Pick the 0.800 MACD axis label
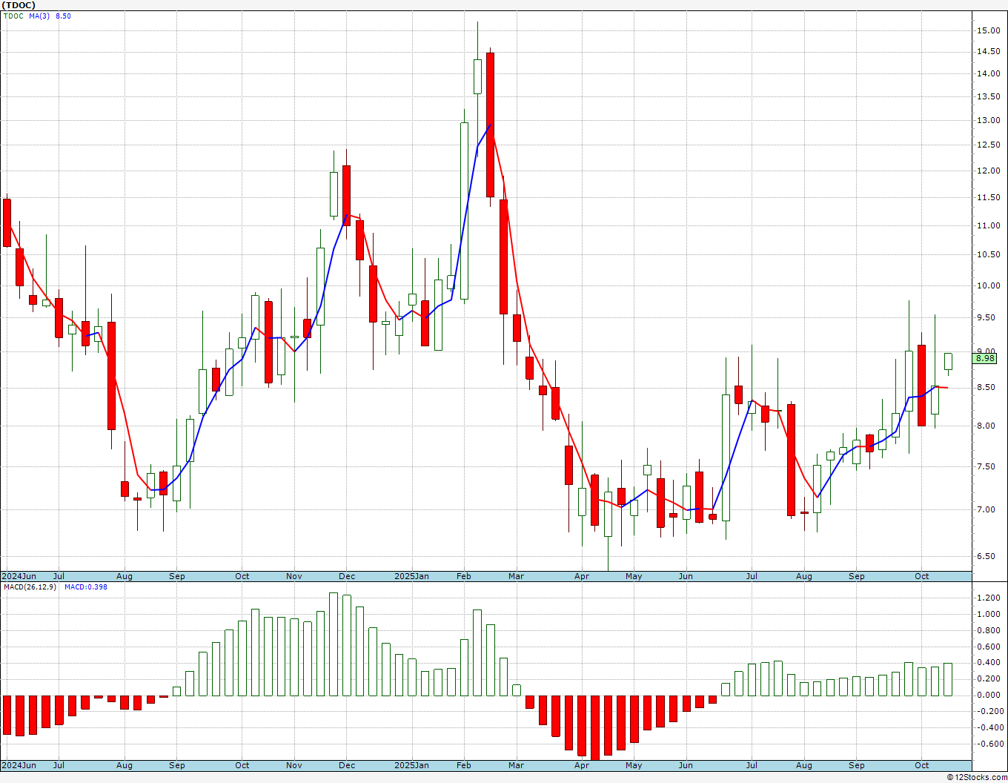1008x783 pixels. coord(989,630)
